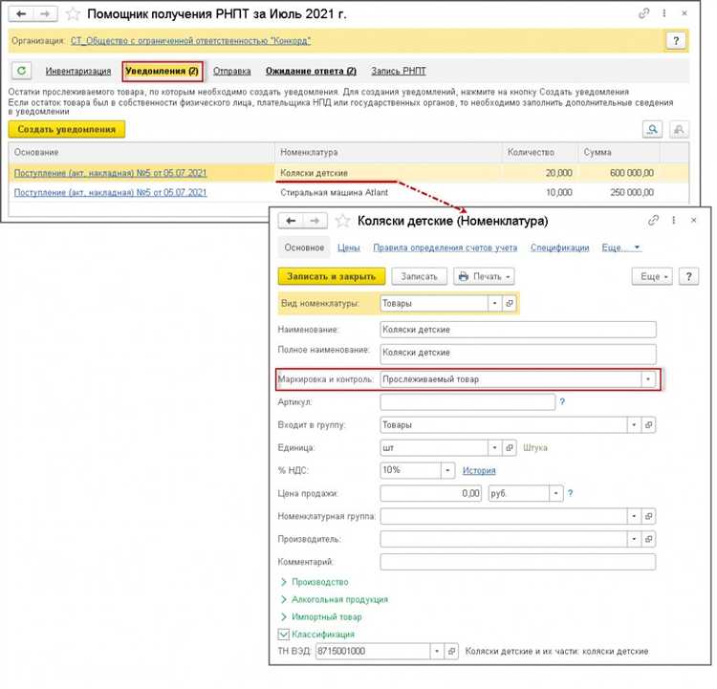Open the Цены tab in the nomenclature card

tap(348, 248)
